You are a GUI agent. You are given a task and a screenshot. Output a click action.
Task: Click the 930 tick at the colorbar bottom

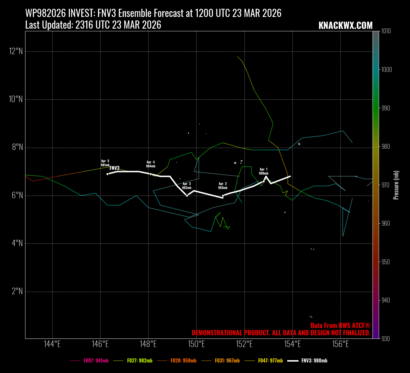(x=386, y=339)
